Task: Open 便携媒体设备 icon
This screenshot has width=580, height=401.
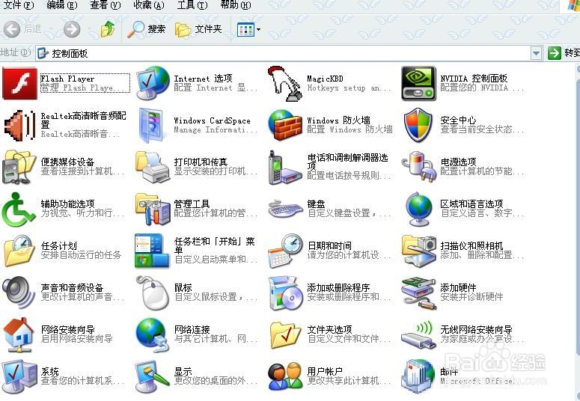Action: (x=19, y=167)
